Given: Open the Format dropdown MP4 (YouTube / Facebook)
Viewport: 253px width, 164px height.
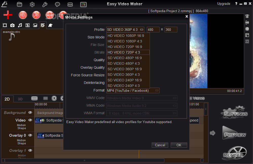Looking at the screenshot, I should (x=133, y=90).
